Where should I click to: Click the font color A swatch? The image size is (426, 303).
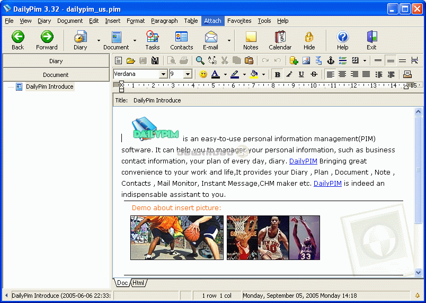pos(215,74)
